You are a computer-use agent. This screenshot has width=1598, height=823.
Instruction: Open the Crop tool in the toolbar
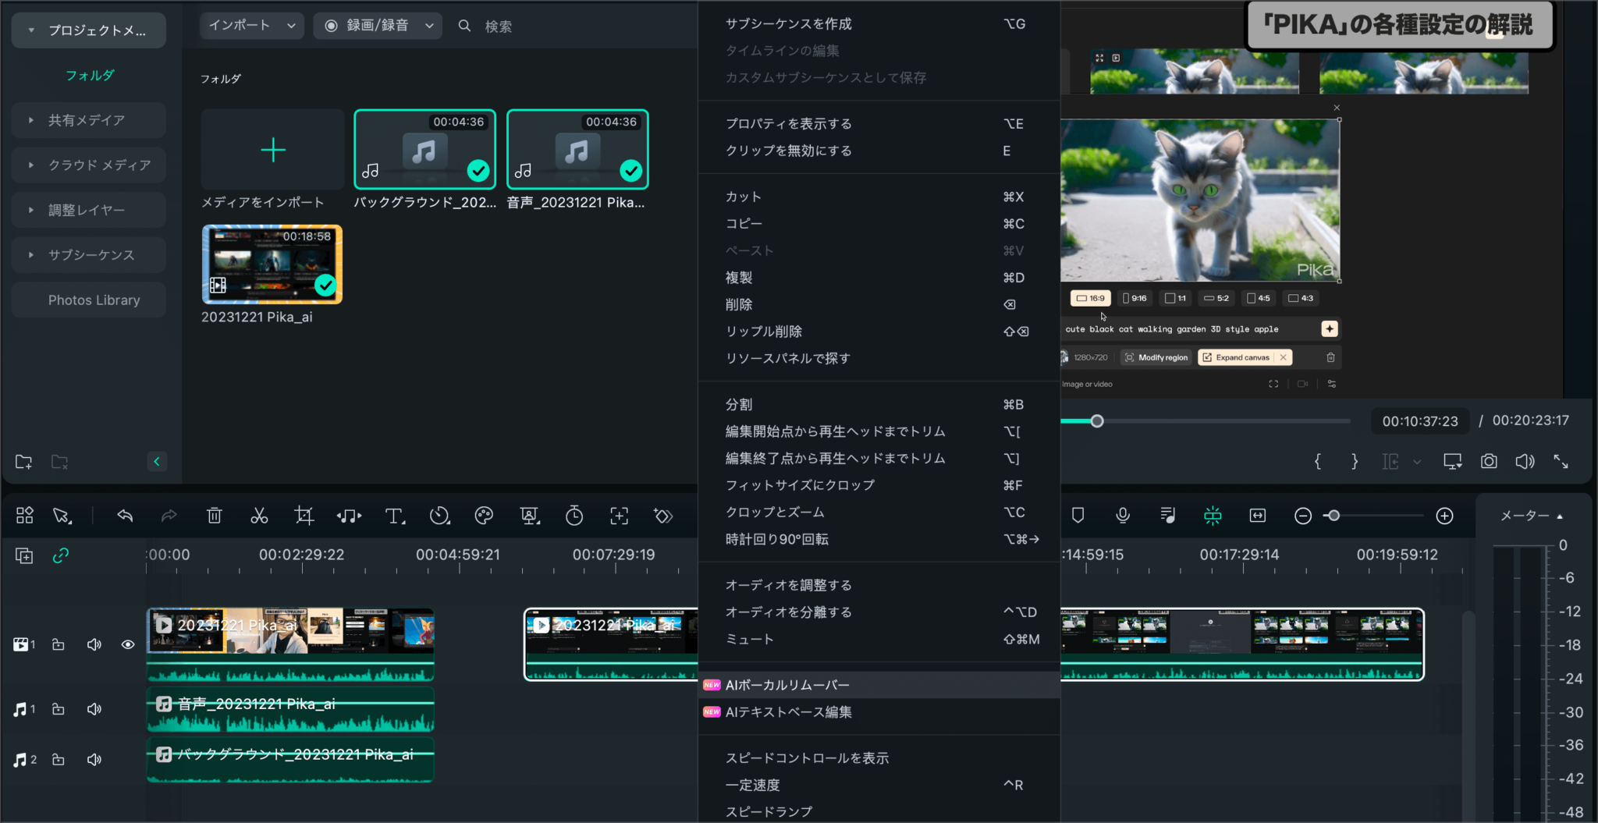point(304,516)
